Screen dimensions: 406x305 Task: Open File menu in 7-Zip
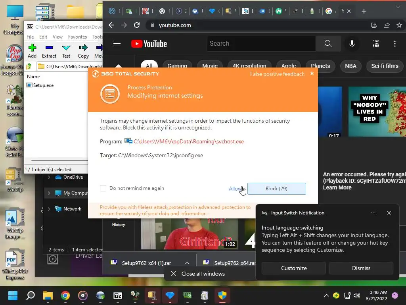[30, 37]
